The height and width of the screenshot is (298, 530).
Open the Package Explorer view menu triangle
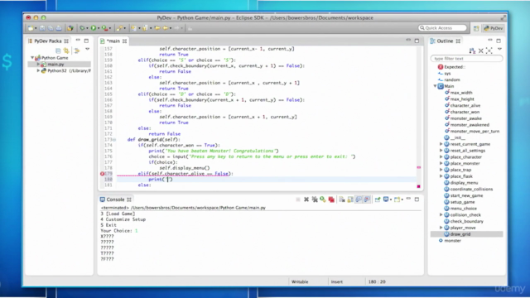click(x=87, y=50)
